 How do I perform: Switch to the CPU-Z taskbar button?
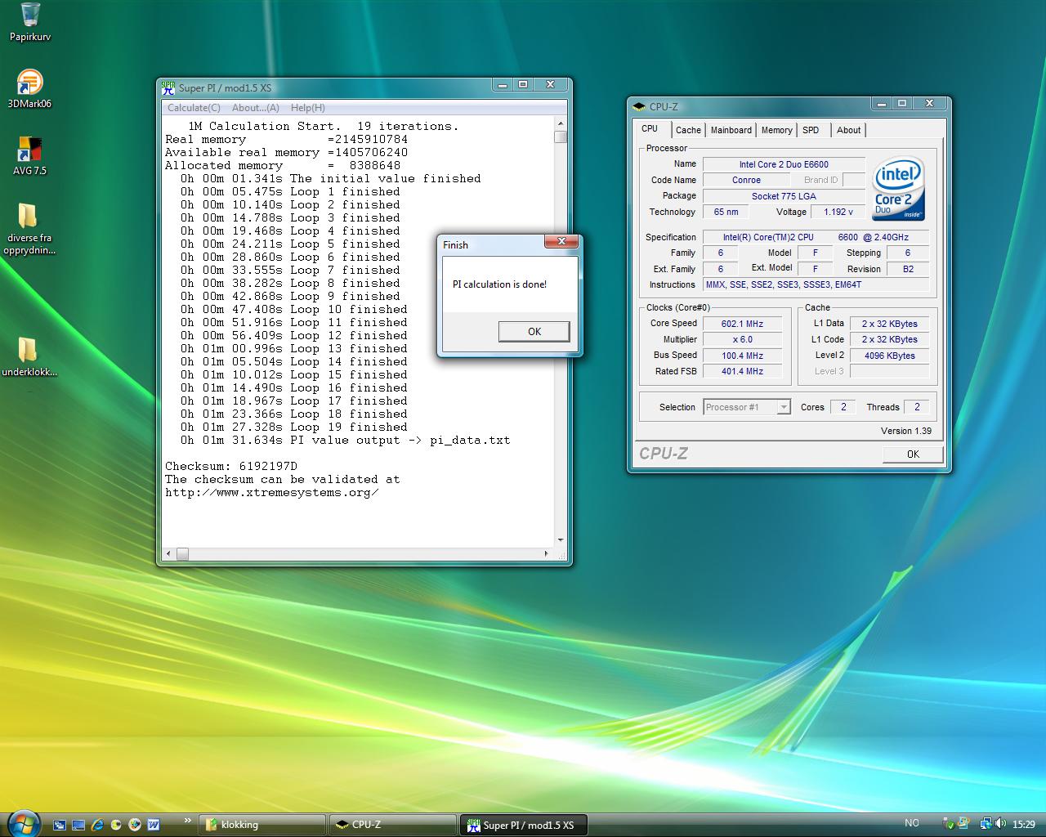(392, 825)
